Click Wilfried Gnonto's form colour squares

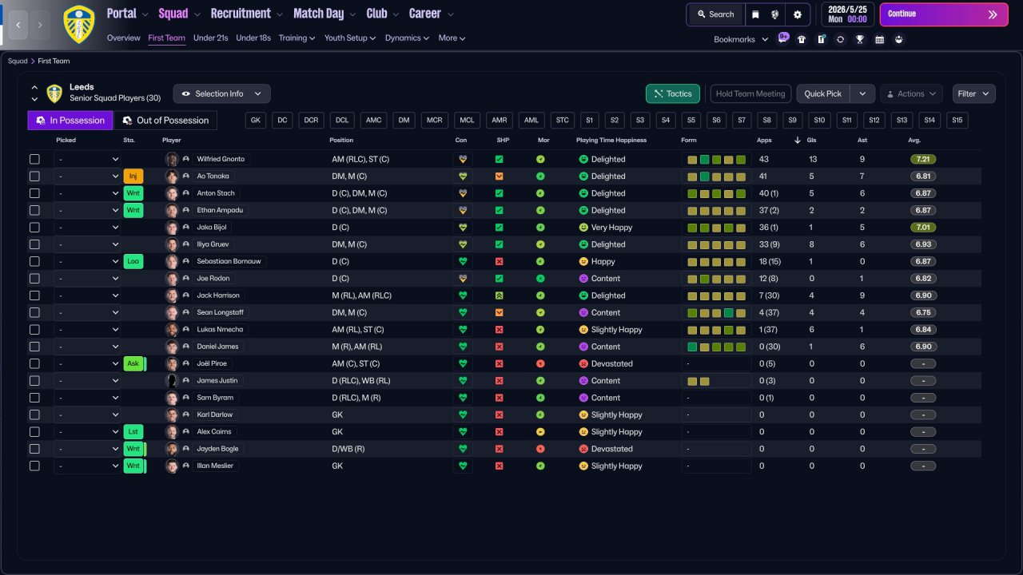tap(717, 159)
